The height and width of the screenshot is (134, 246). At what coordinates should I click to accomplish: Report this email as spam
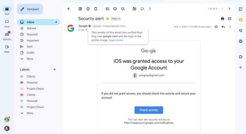(x=88, y=9)
